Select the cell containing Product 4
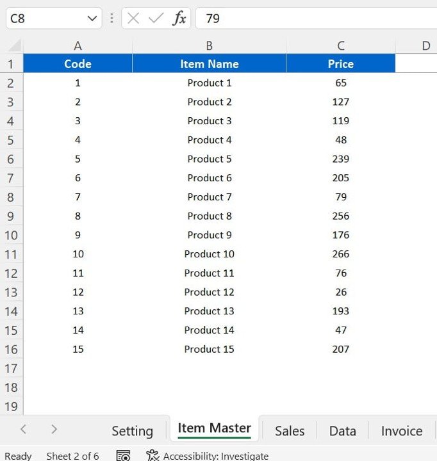Image resolution: width=437 pixels, height=461 pixels. [x=210, y=140]
